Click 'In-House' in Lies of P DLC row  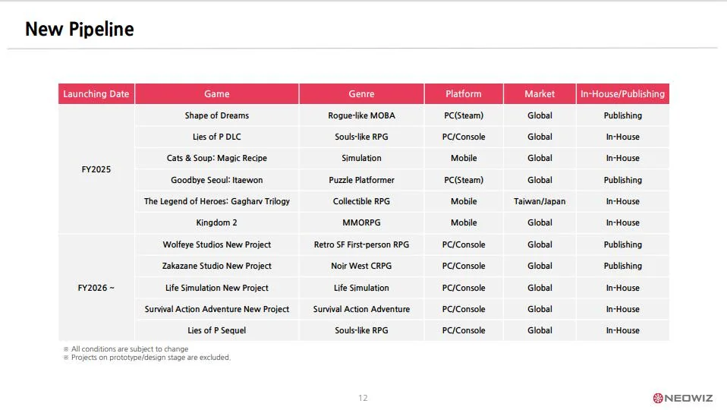[622, 137]
